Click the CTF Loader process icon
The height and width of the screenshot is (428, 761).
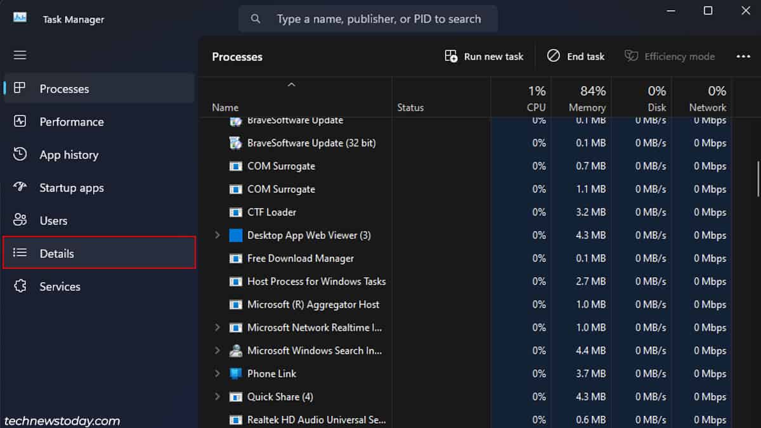(235, 212)
